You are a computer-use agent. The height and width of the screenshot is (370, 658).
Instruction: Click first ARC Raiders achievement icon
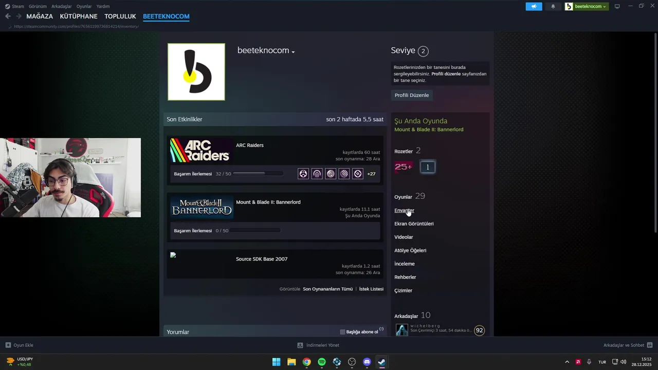pos(303,174)
